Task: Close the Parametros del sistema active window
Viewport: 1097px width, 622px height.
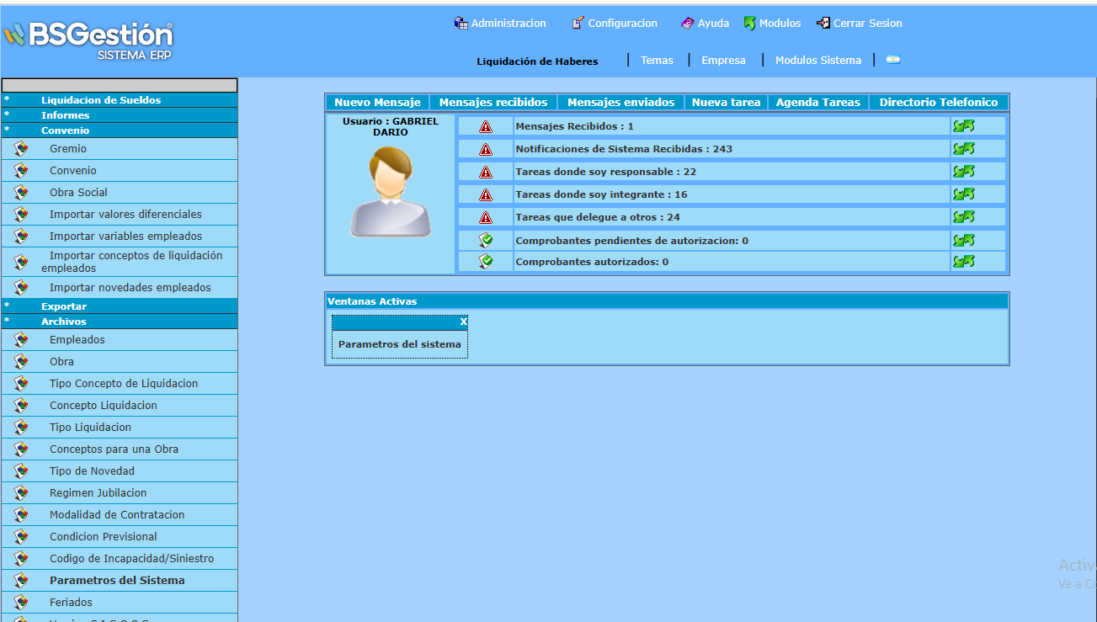Action: [463, 322]
